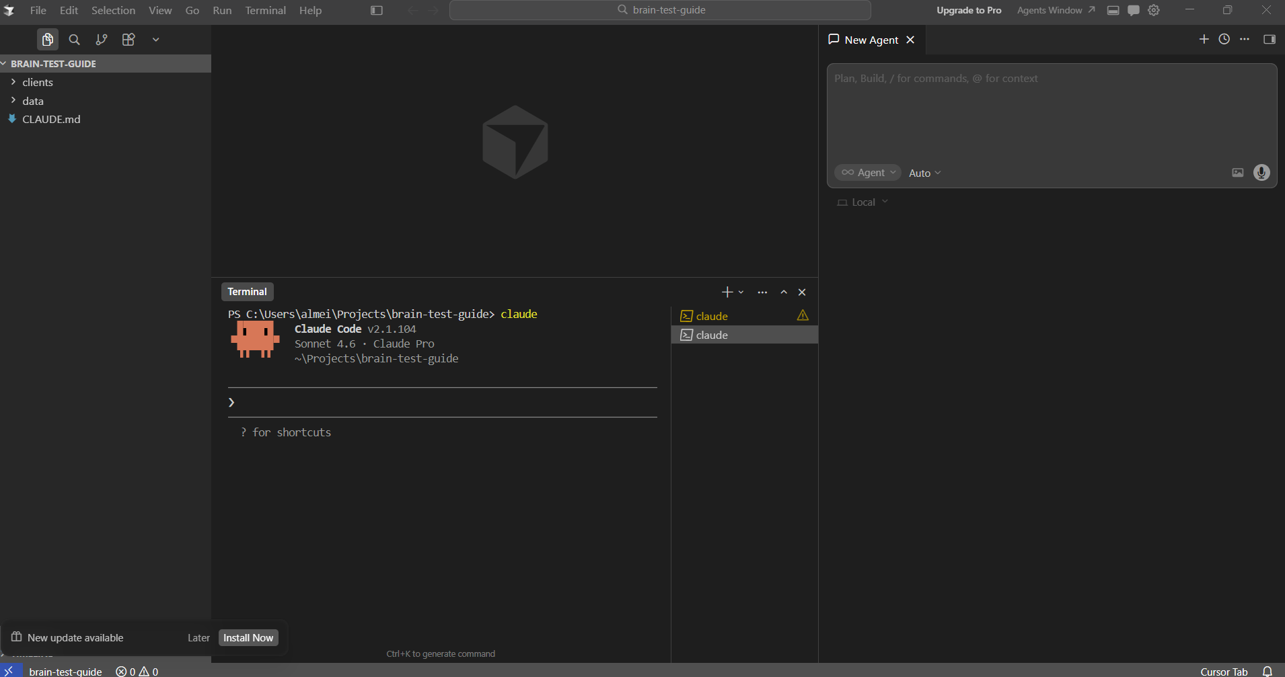This screenshot has height=677, width=1285.
Task: Open the CLAUDE.md file
Action: tap(106, 119)
